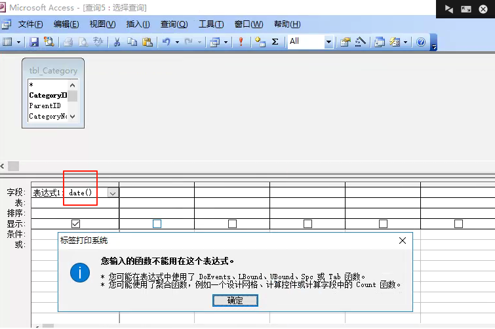Click the Show Table icon
This screenshot has height=329, width=495.
pyautogui.click(x=260, y=42)
